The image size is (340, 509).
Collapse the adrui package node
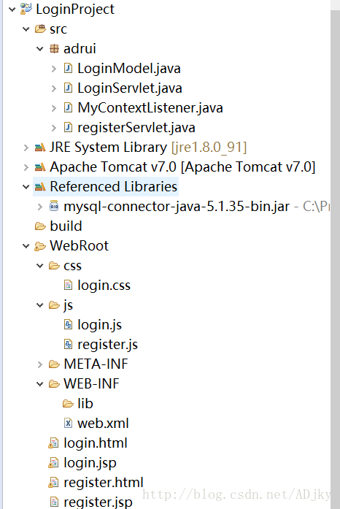tap(40, 49)
